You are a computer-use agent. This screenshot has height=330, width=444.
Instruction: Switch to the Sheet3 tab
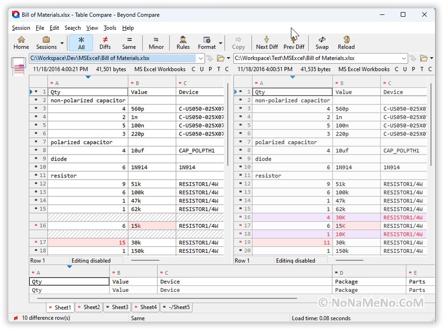tap(117, 307)
